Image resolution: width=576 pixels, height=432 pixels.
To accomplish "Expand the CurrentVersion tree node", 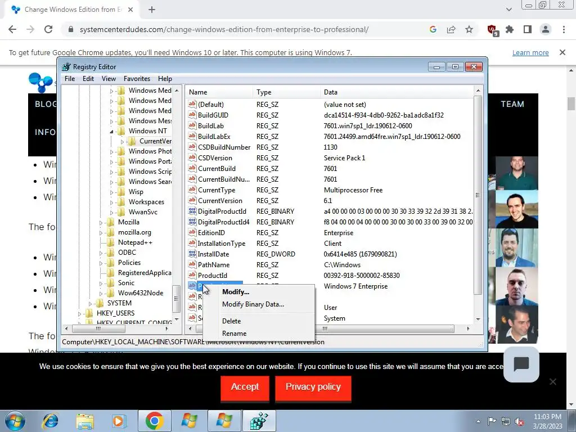I will click(122, 141).
